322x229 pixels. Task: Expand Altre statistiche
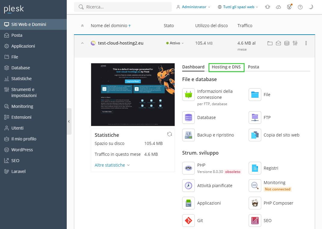[112, 165]
